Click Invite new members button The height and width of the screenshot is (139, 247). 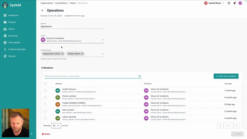coord(226,76)
